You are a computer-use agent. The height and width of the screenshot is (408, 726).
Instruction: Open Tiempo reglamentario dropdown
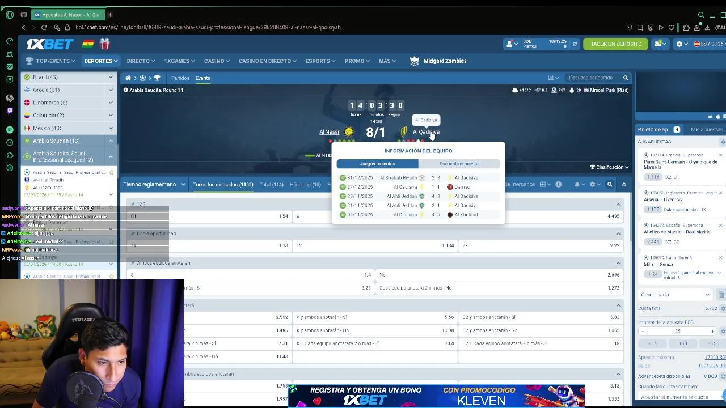[x=154, y=184]
